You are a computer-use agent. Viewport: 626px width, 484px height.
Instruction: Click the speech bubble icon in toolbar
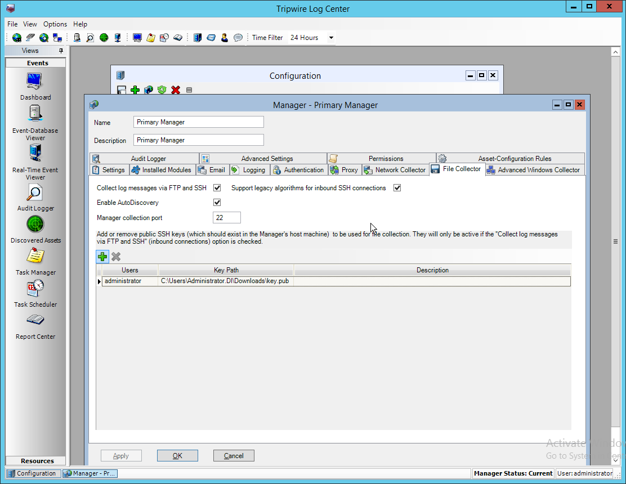(x=238, y=38)
